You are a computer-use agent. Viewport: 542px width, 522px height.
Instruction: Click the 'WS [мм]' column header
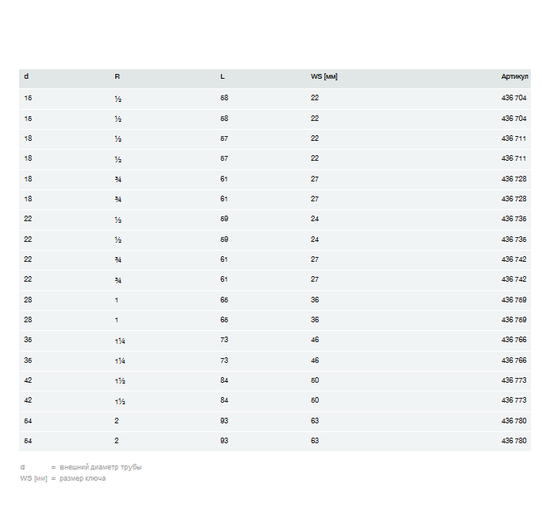(324, 76)
